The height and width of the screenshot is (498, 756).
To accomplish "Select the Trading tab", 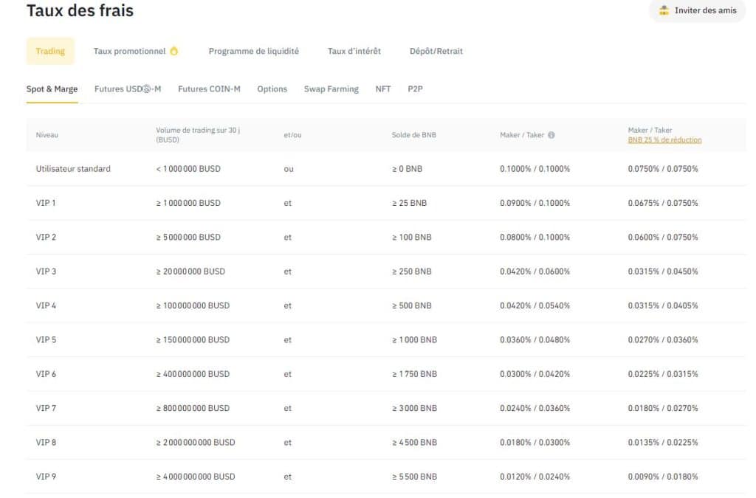I will 49,50.
